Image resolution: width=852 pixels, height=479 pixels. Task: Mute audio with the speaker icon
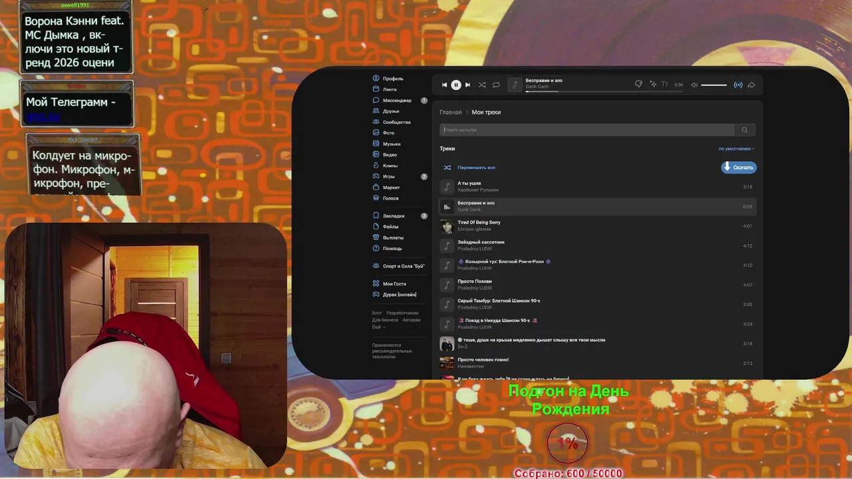[694, 85]
